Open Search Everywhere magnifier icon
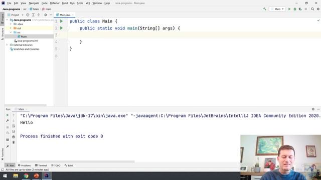The width and height of the screenshot is (321, 180). coord(312,9)
